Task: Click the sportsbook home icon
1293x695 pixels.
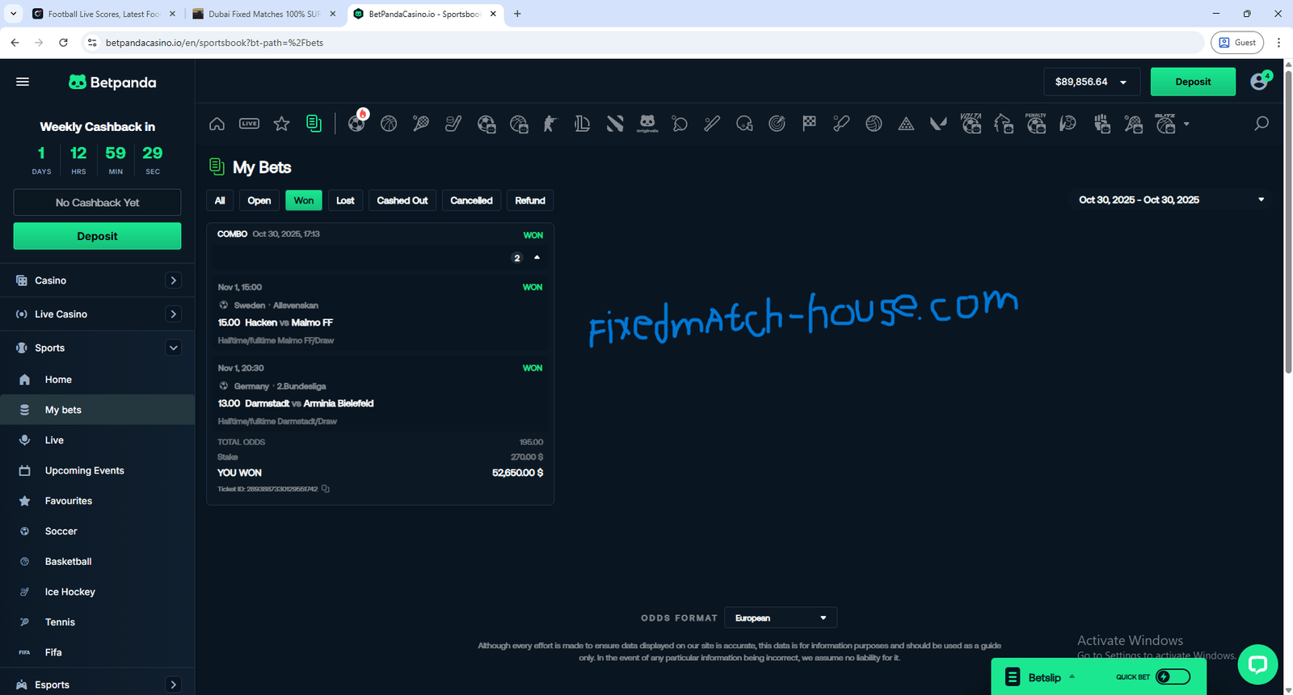Action: coord(217,124)
